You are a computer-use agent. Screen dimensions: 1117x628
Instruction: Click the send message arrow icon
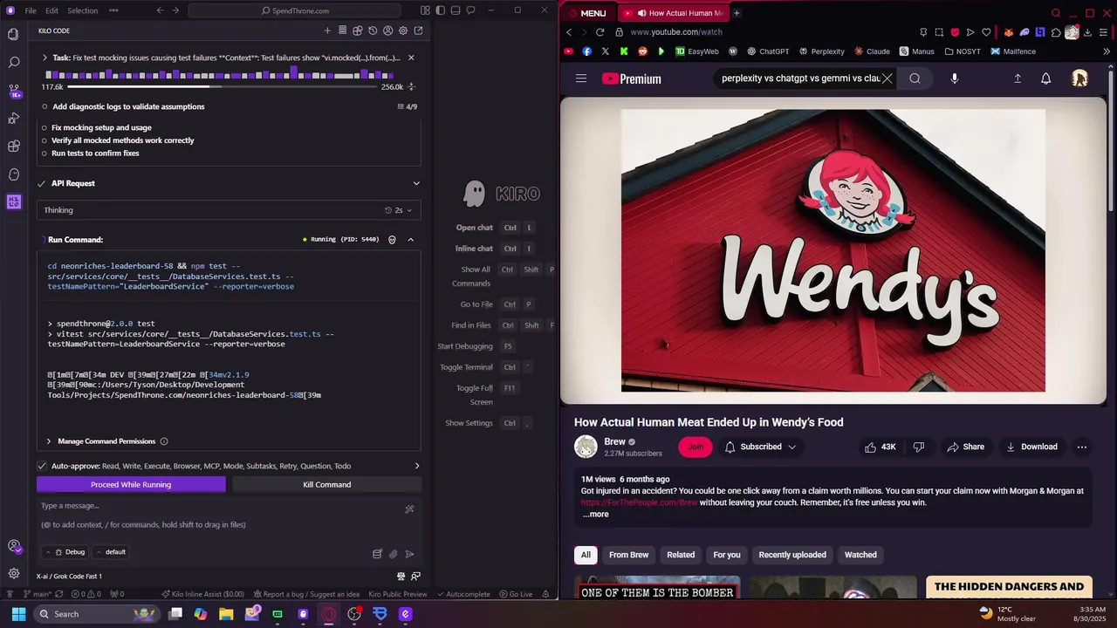[409, 554]
